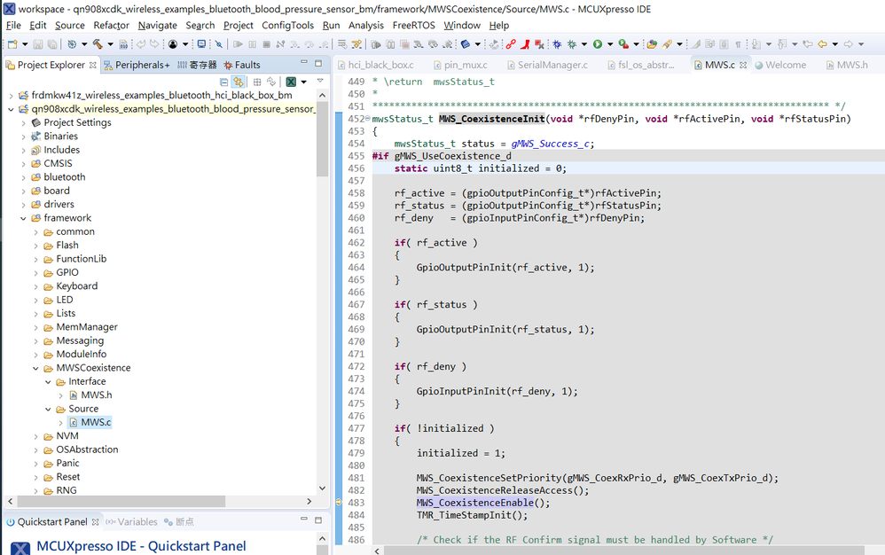Maximize the Project Explorer panel
Screen dimensions: 885x555
pos(318,63)
